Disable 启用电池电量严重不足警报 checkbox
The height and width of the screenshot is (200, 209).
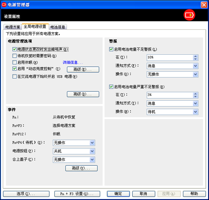click(x=111, y=87)
